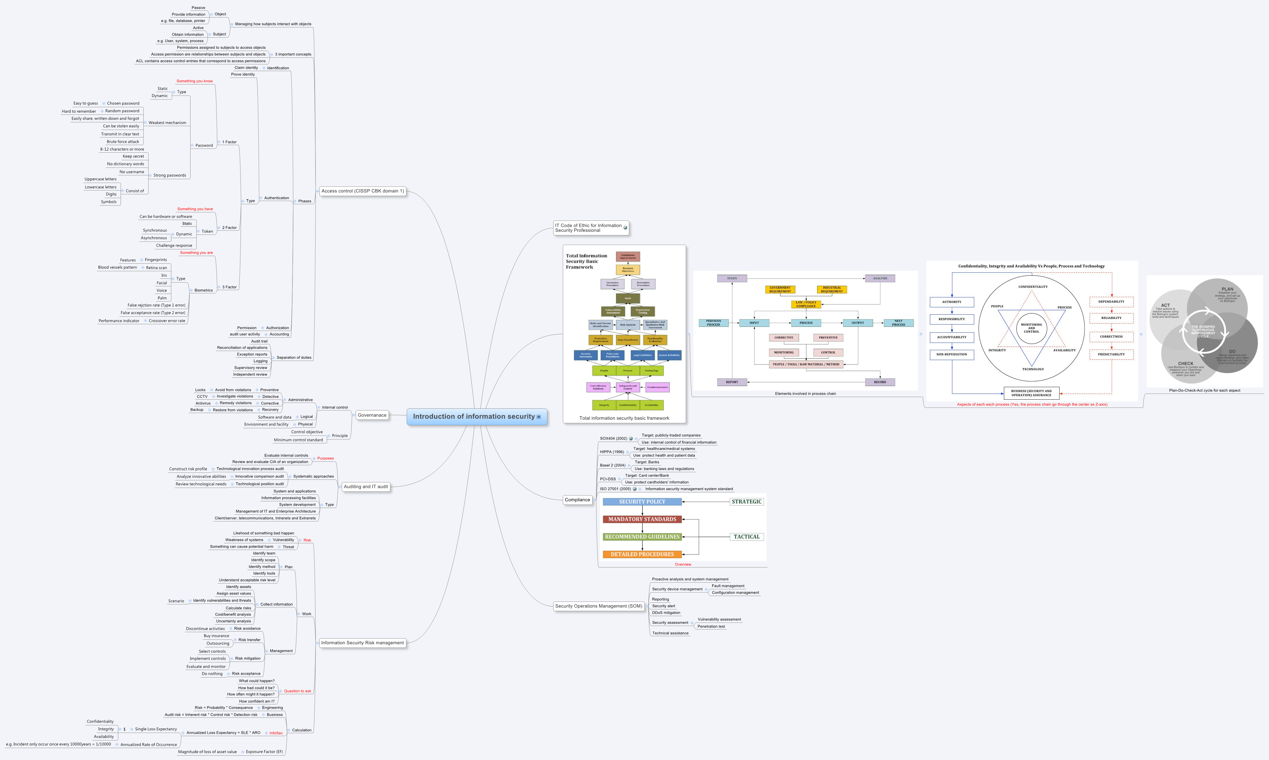Collapse the ISO 27001 (2005) branch
Screen dimensions: 1269x760
click(640, 489)
